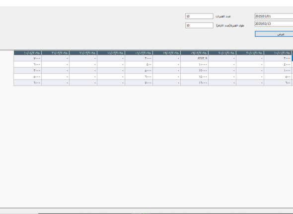Select the 7000 cell under 10/04/2025
The height and width of the screenshot is (214, 293).
click(28, 58)
